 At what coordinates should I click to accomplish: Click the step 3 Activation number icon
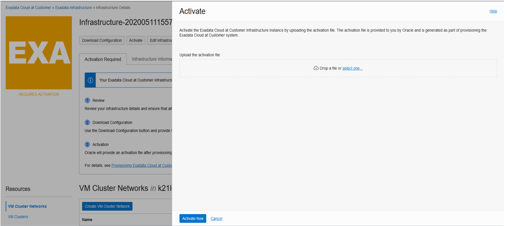(87, 144)
